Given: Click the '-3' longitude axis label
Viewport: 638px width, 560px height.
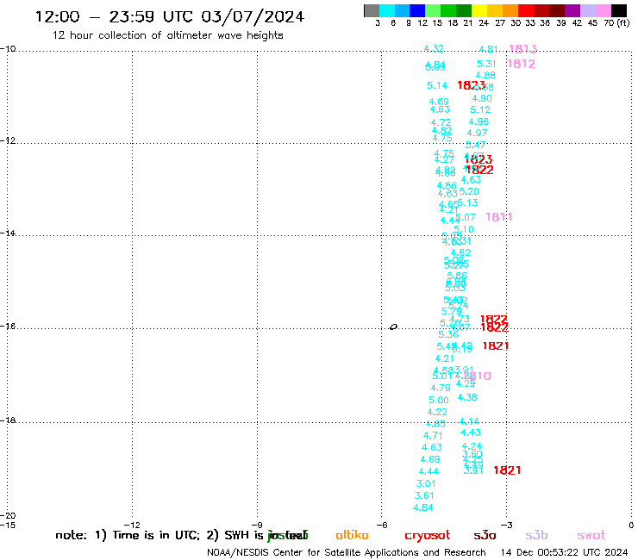Looking at the screenshot, I should pos(507,525).
